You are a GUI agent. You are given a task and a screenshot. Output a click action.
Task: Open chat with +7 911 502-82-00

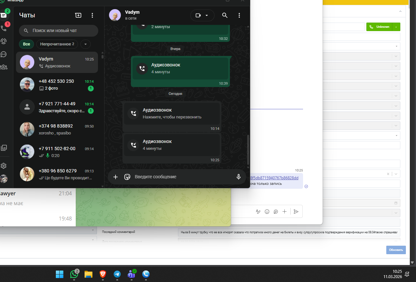tap(57, 152)
